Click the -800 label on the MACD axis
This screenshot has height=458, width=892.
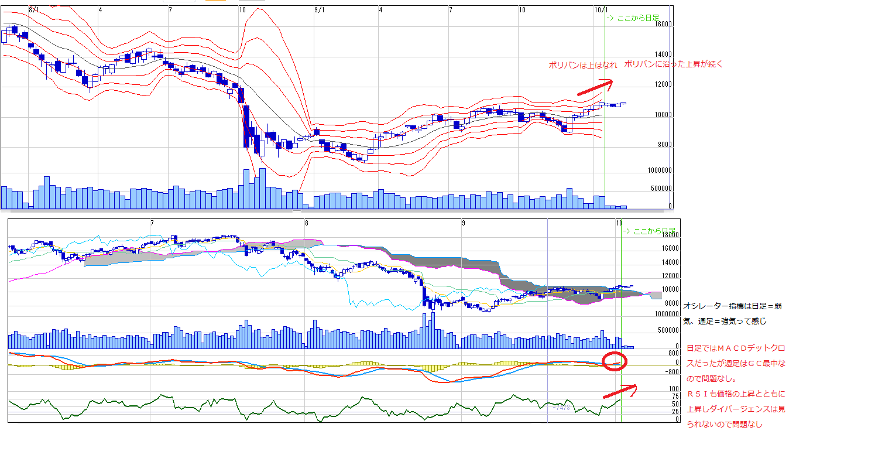[671, 371]
